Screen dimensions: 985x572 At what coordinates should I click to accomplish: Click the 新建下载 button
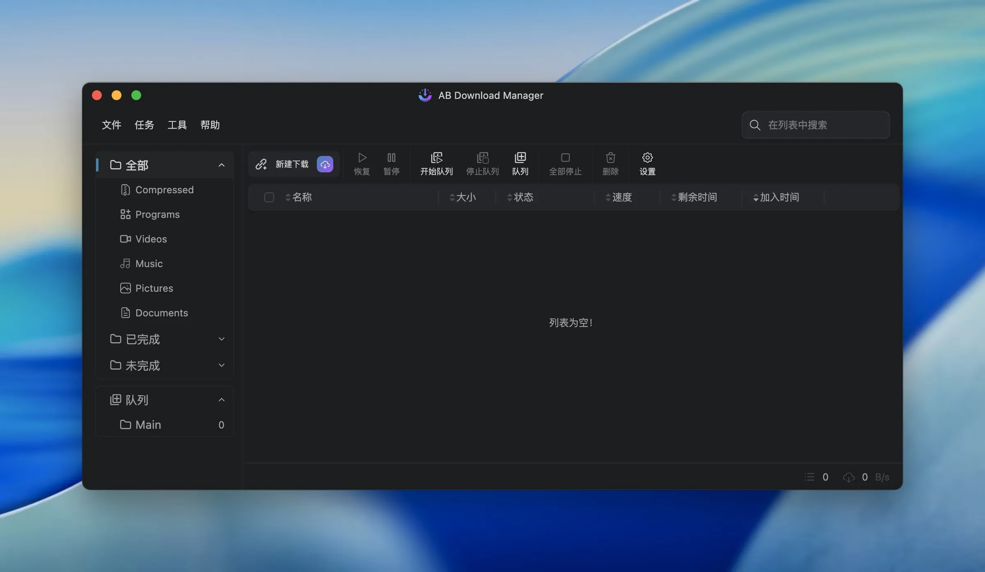[292, 164]
